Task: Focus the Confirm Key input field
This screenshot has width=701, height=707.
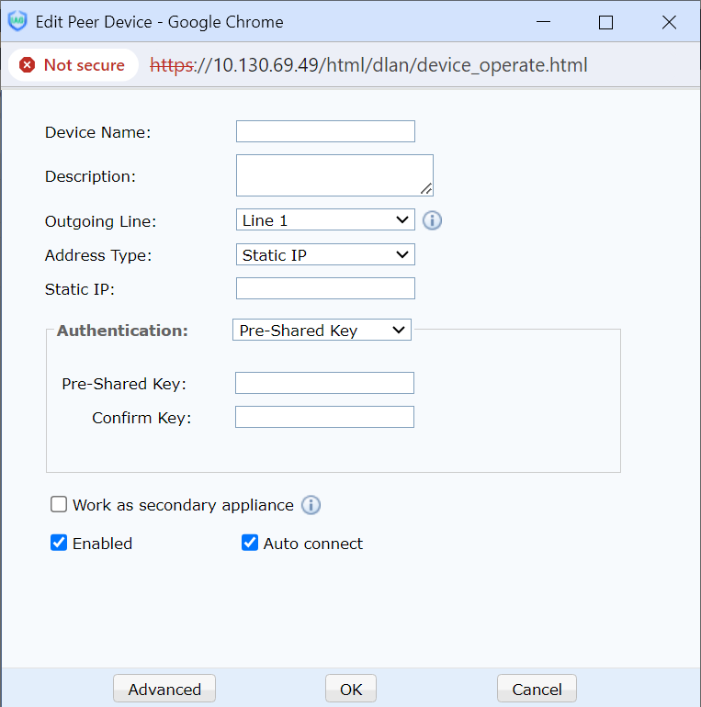Action: [324, 418]
